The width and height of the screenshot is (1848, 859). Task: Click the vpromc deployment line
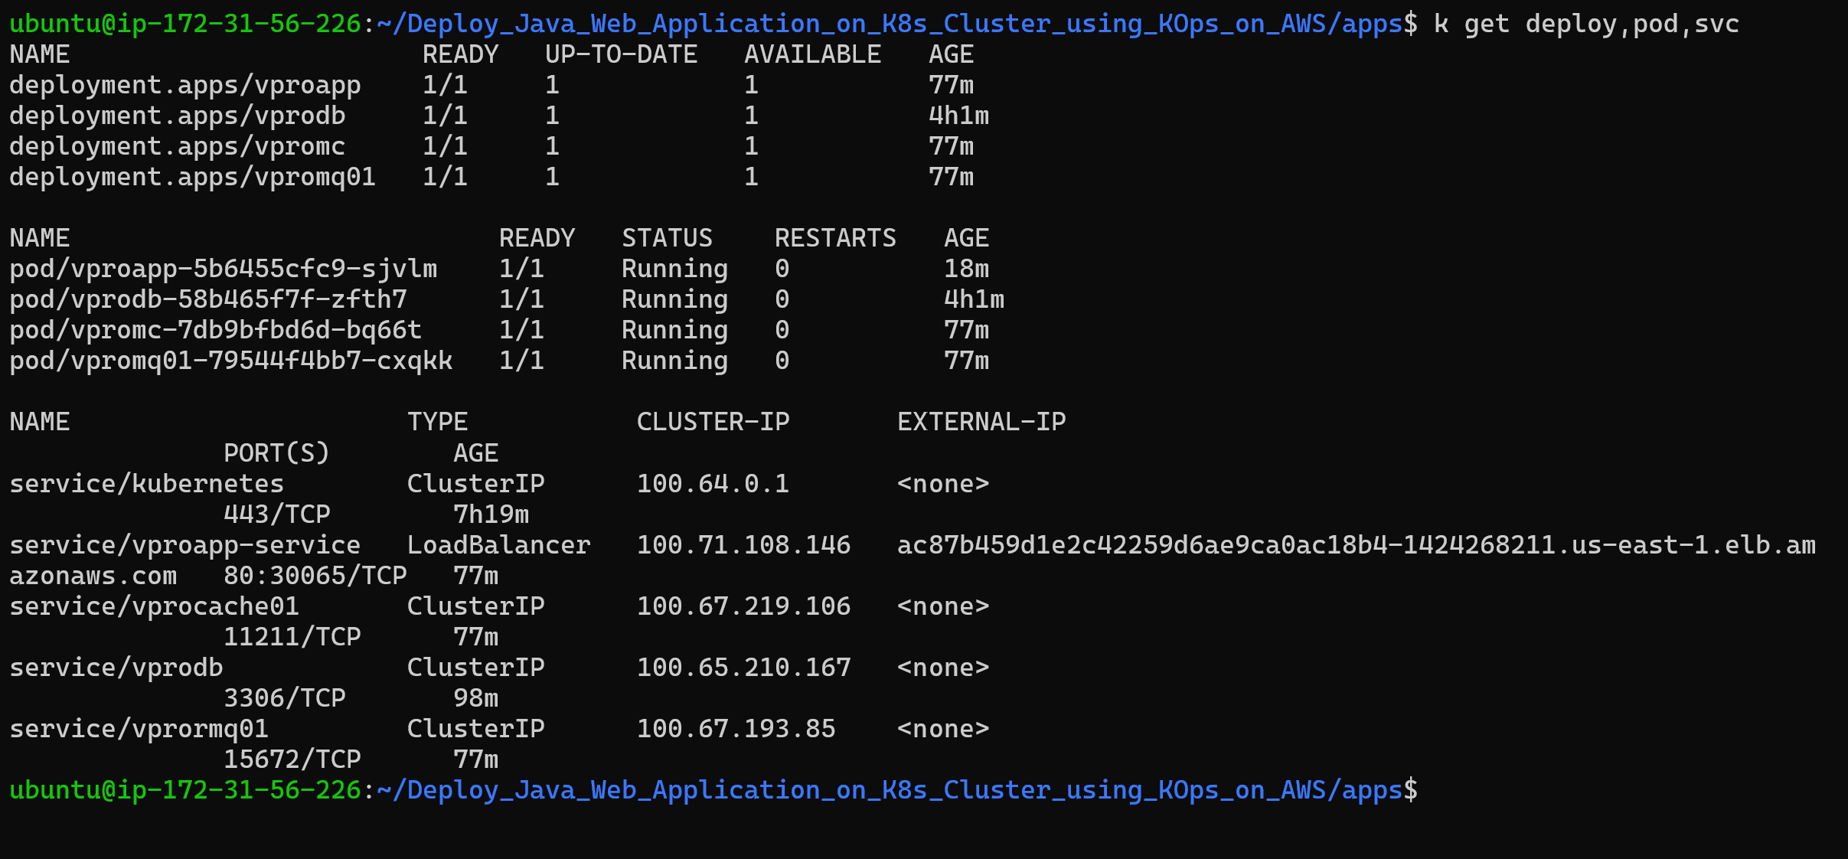(x=176, y=145)
